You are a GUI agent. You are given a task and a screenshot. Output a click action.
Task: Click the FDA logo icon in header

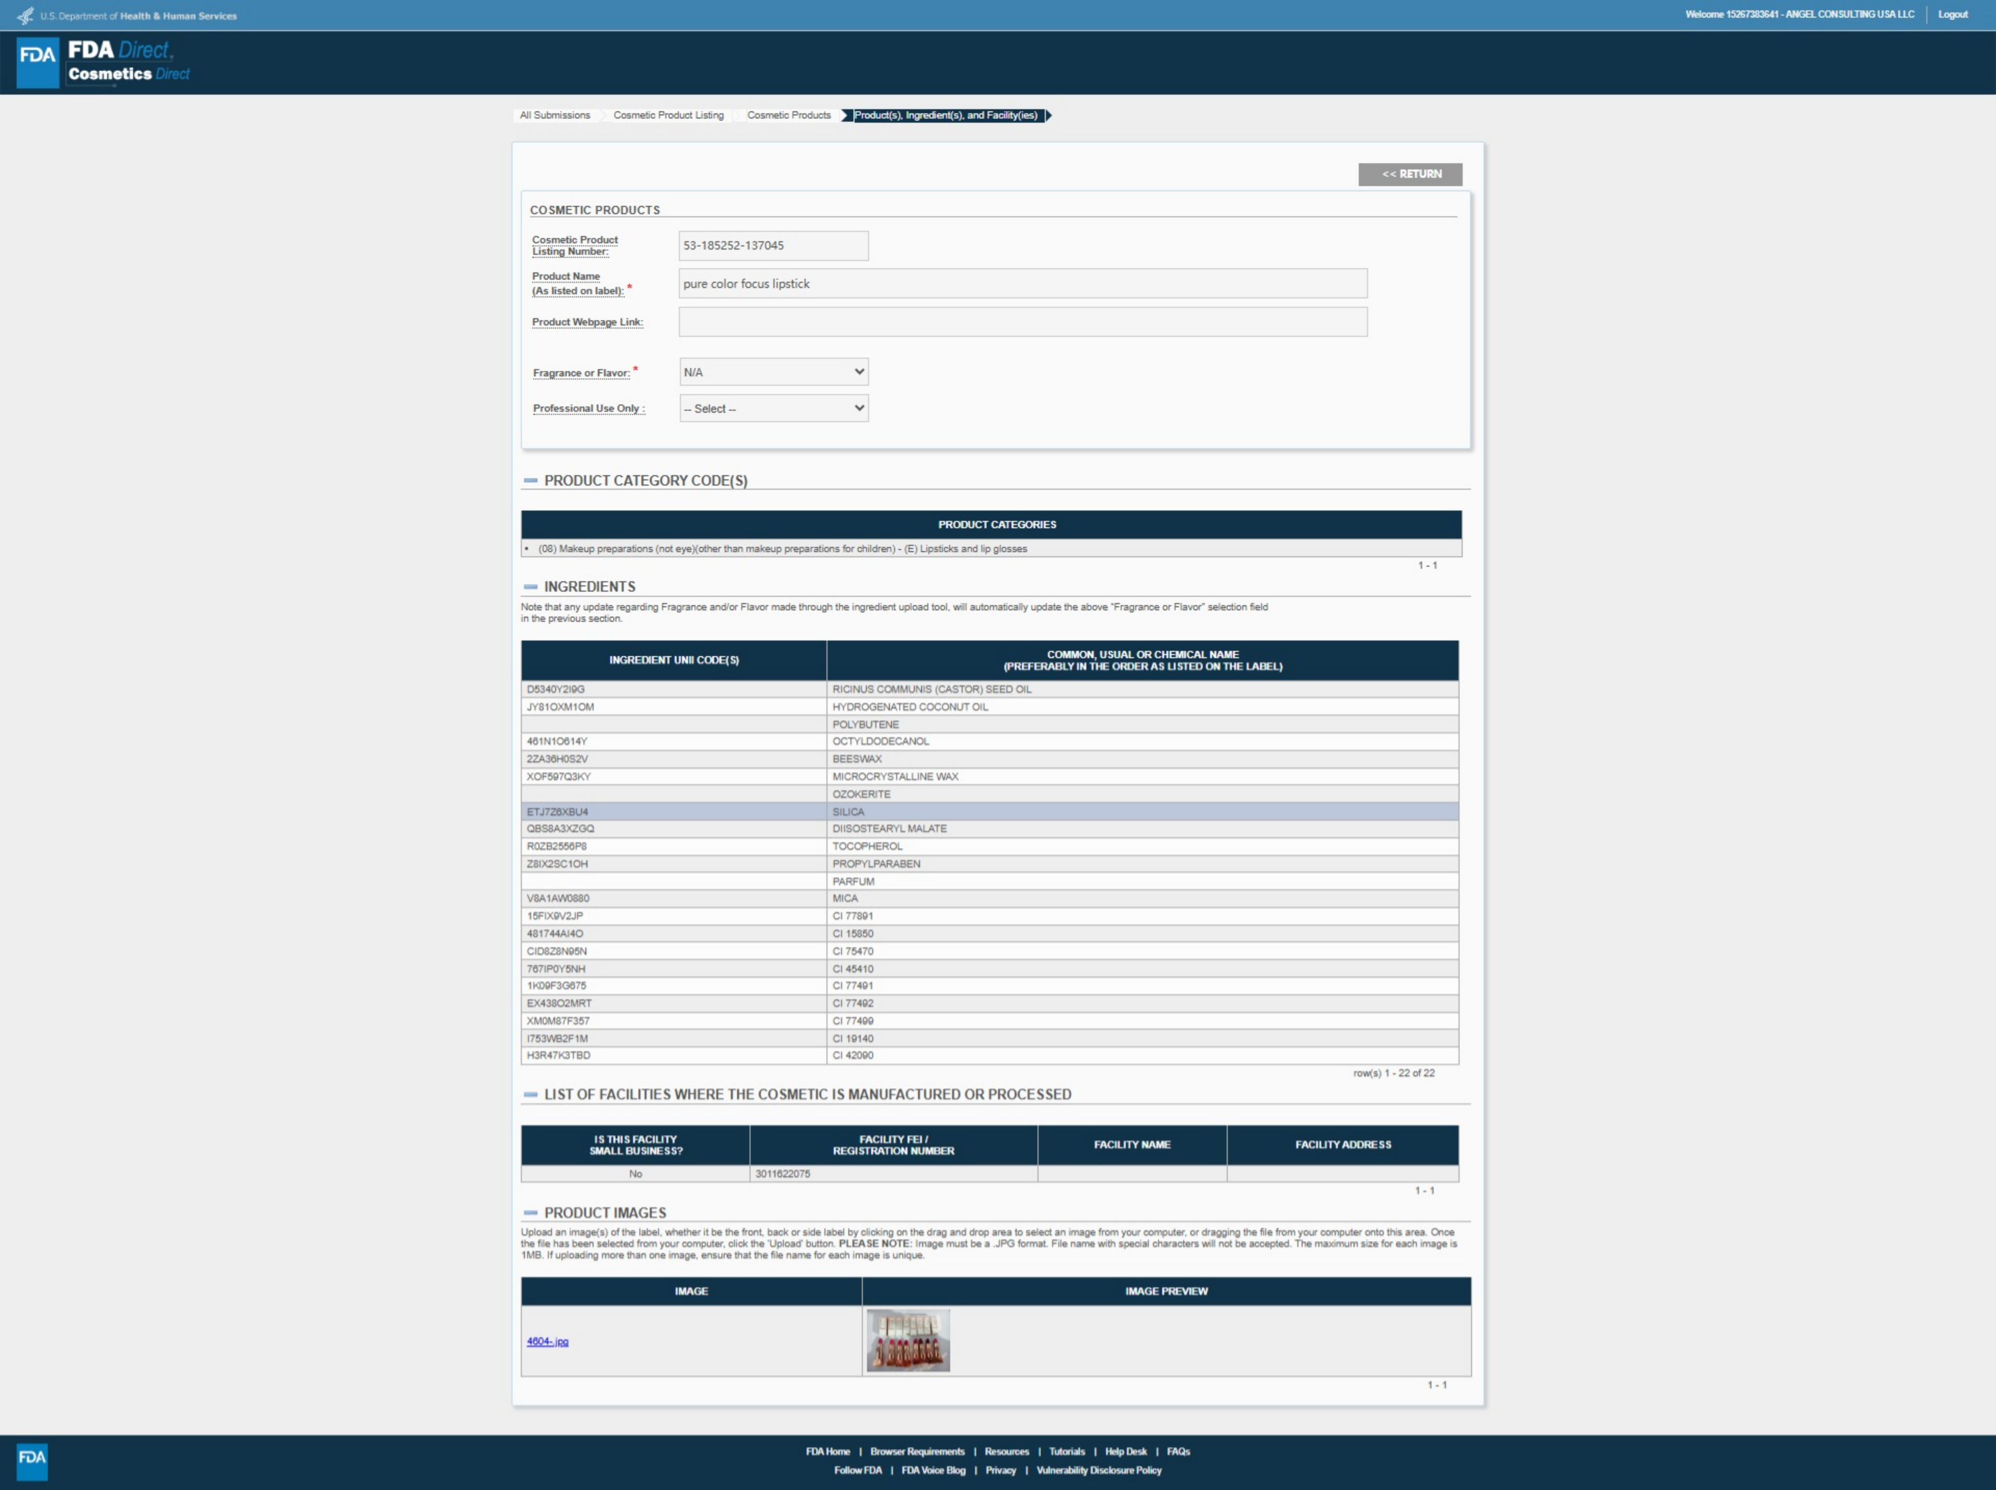pos(38,61)
